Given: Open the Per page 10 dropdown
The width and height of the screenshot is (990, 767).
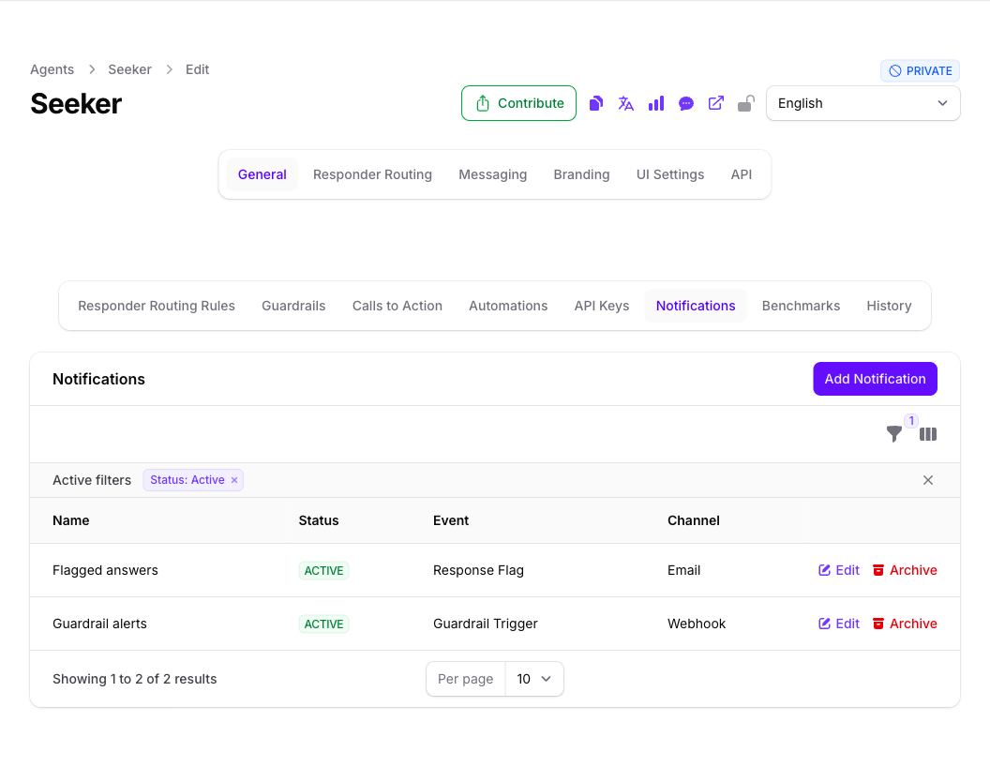Looking at the screenshot, I should point(534,679).
